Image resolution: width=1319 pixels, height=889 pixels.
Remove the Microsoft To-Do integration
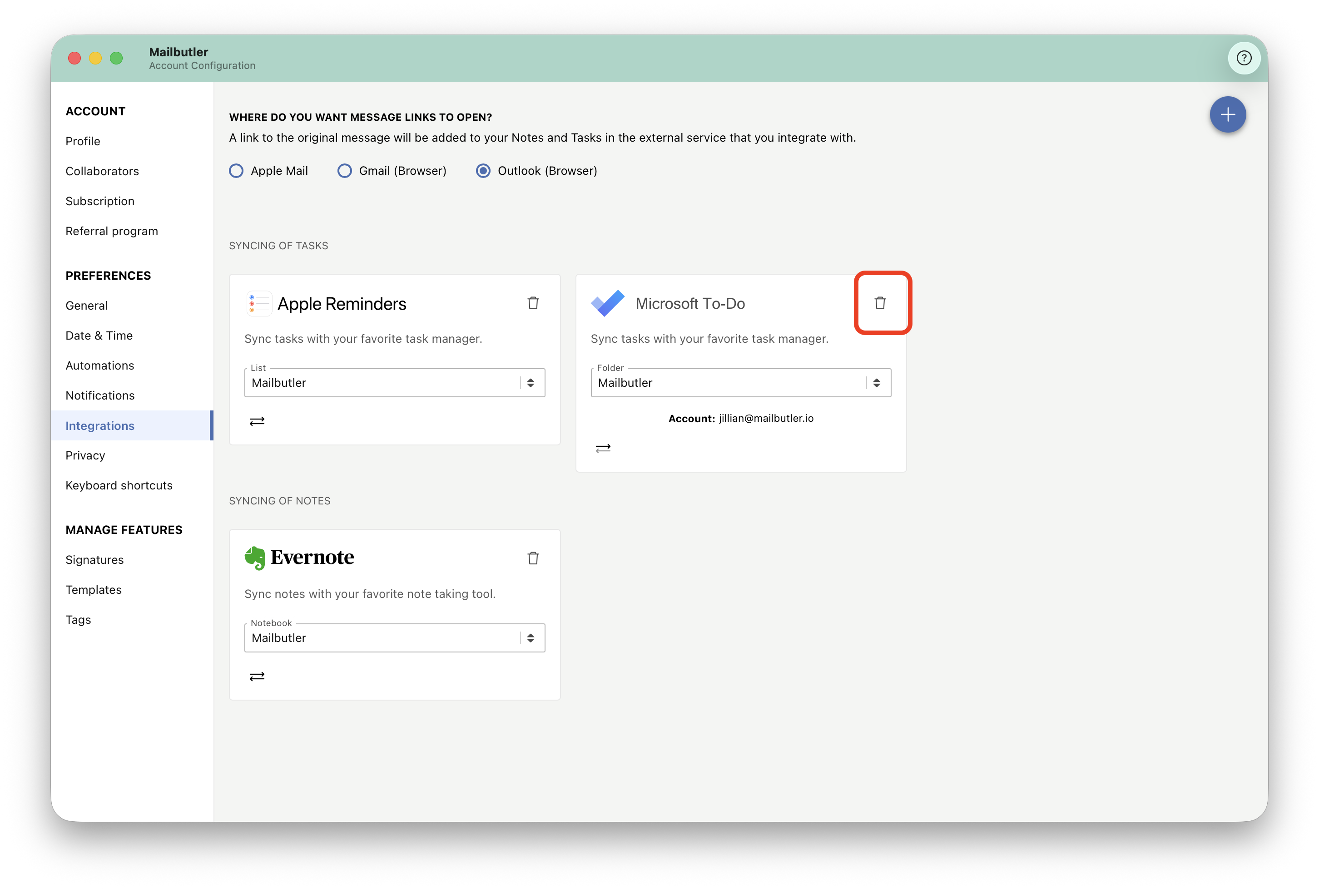click(x=879, y=303)
